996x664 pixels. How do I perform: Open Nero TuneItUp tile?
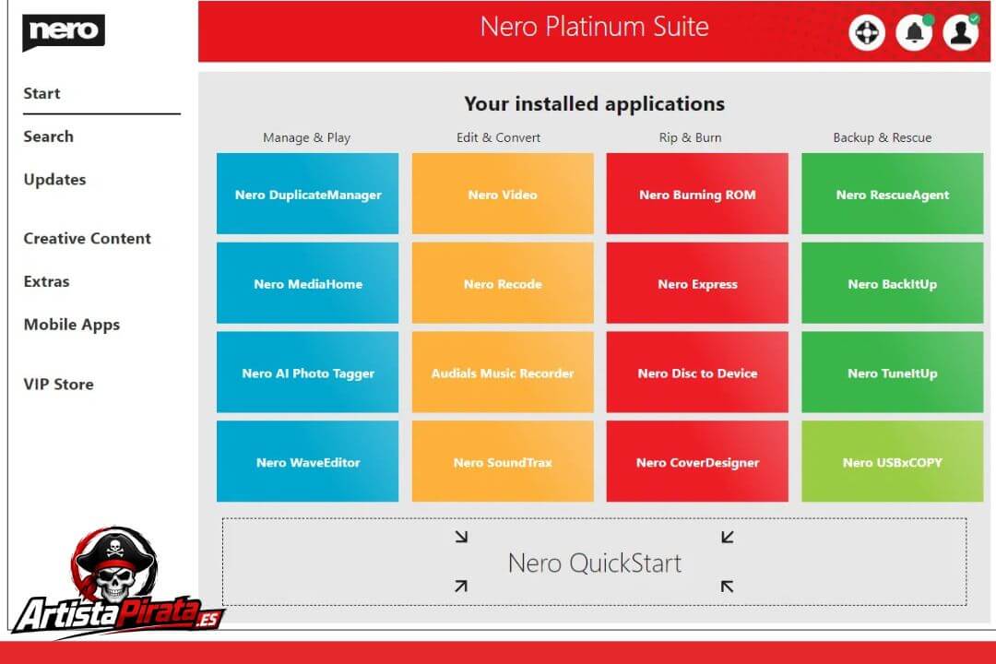[x=893, y=373]
